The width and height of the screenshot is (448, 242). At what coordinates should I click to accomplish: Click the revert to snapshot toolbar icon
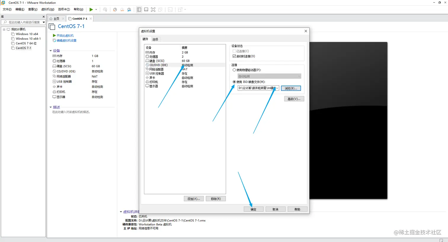[x=122, y=9]
